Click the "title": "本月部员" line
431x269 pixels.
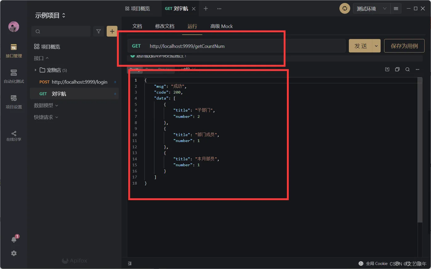pyautogui.click(x=196, y=159)
